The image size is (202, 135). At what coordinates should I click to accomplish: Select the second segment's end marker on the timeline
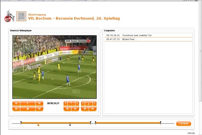click(161, 122)
